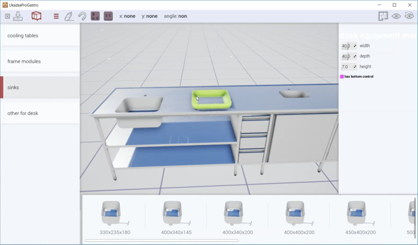The image size is (418, 245).
Task: Select the eraser tool icon
Action: click(69, 16)
